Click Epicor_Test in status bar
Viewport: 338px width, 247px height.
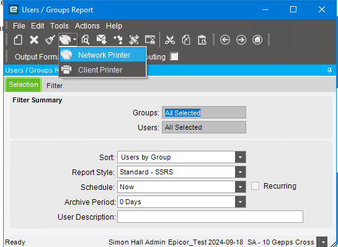pos(187,242)
